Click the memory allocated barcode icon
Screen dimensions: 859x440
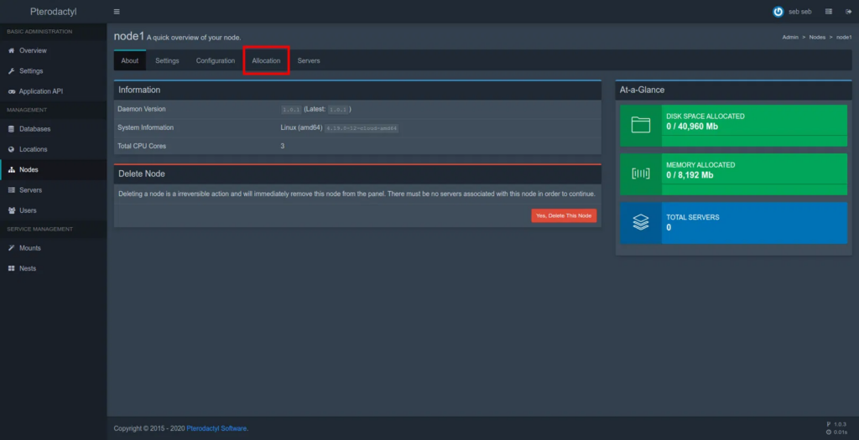point(641,173)
